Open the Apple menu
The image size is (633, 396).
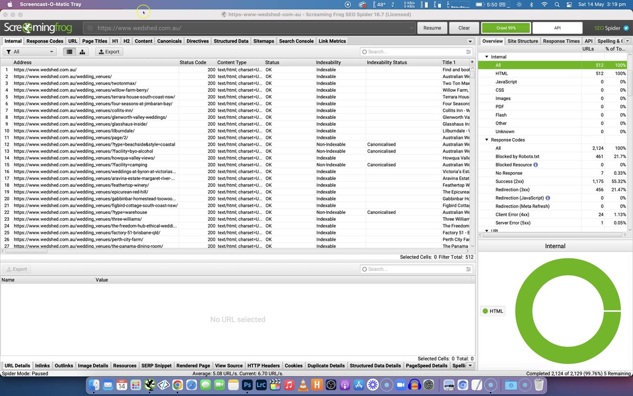tap(9, 4)
